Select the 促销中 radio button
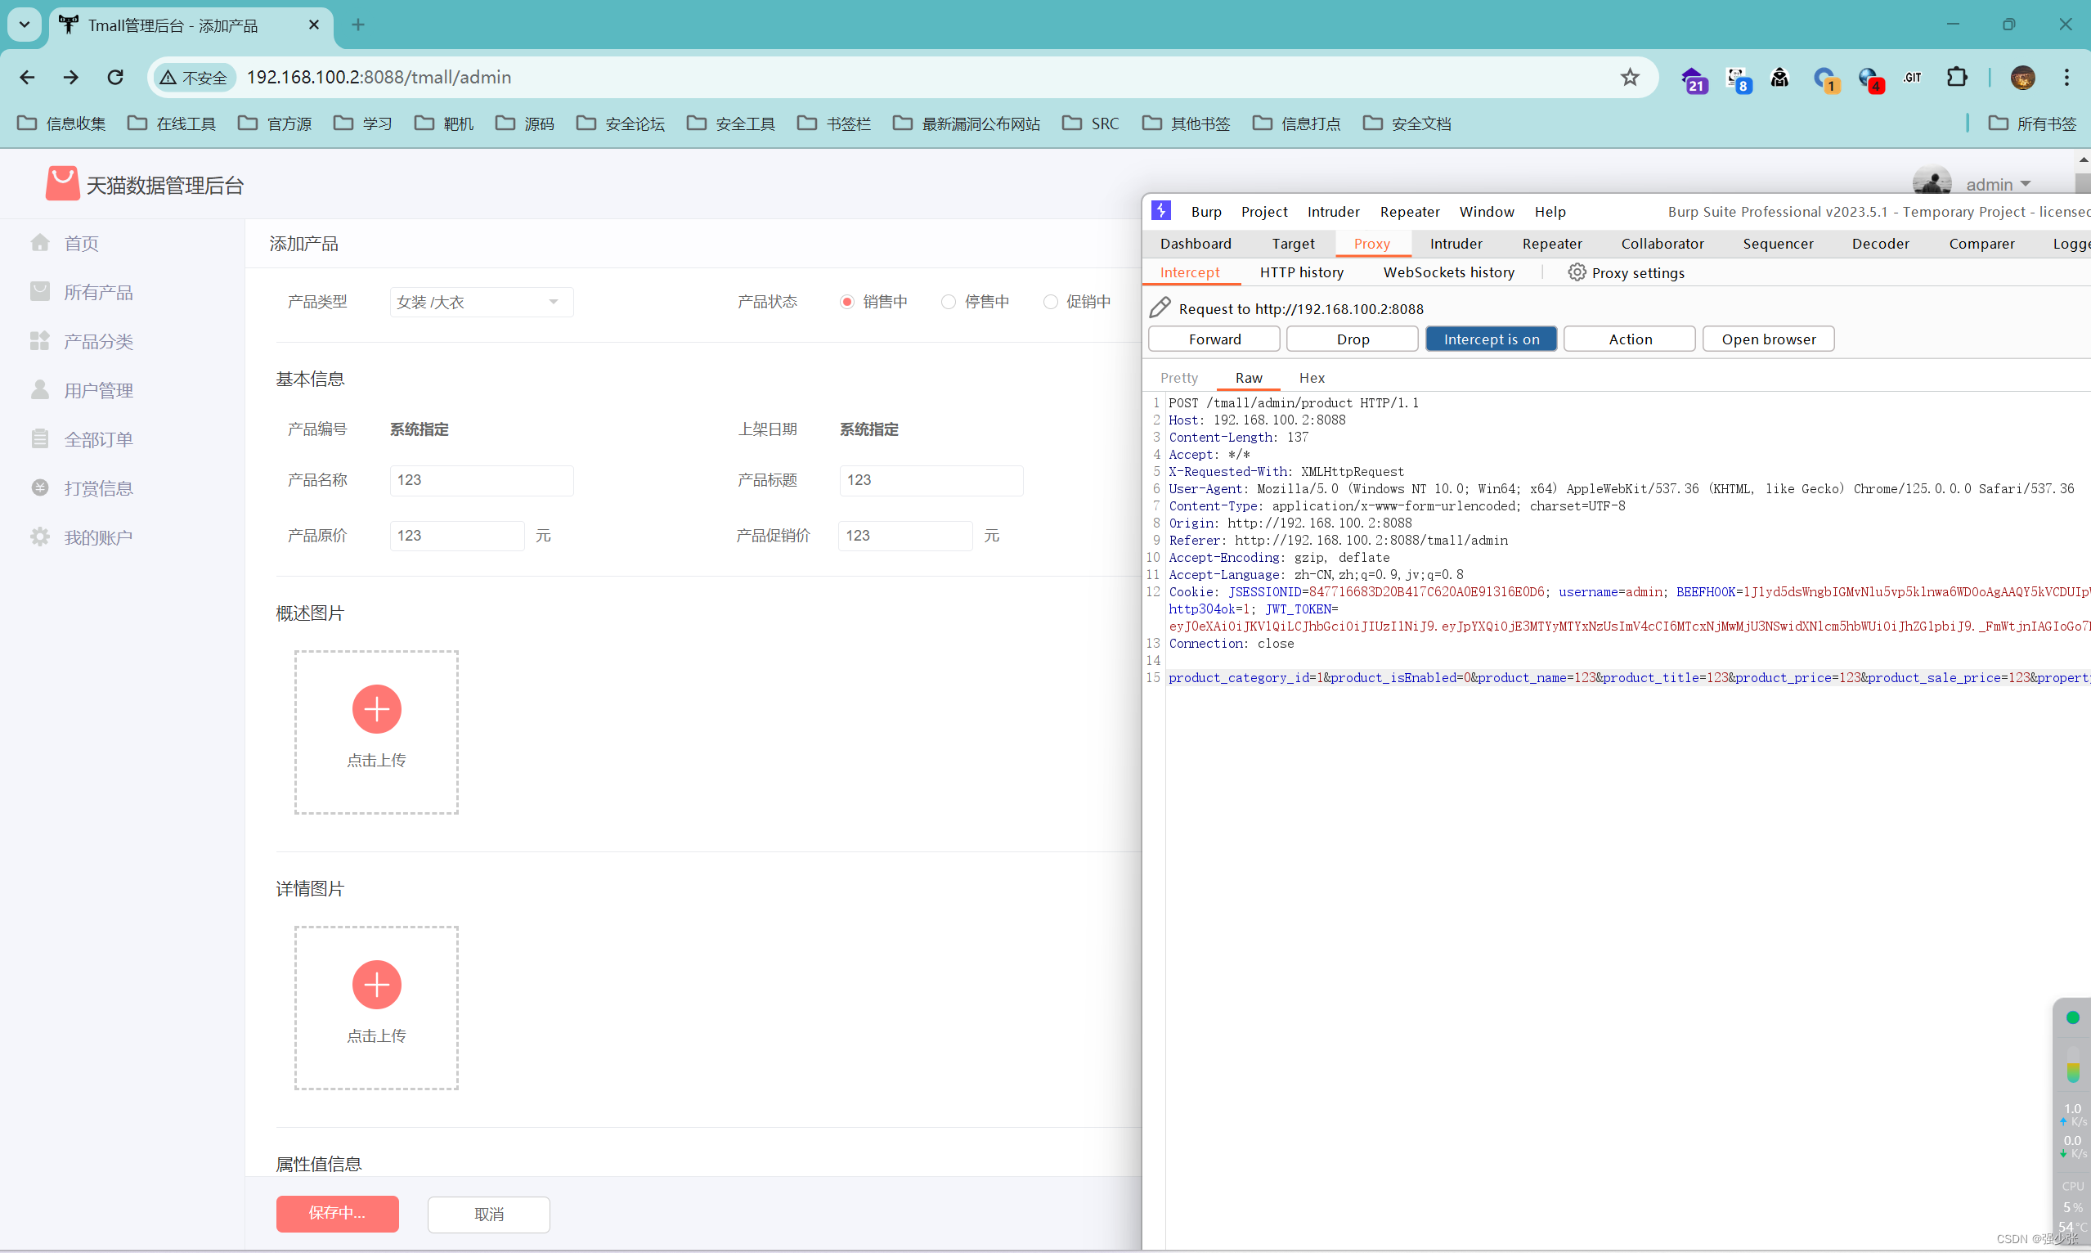 tap(1050, 302)
